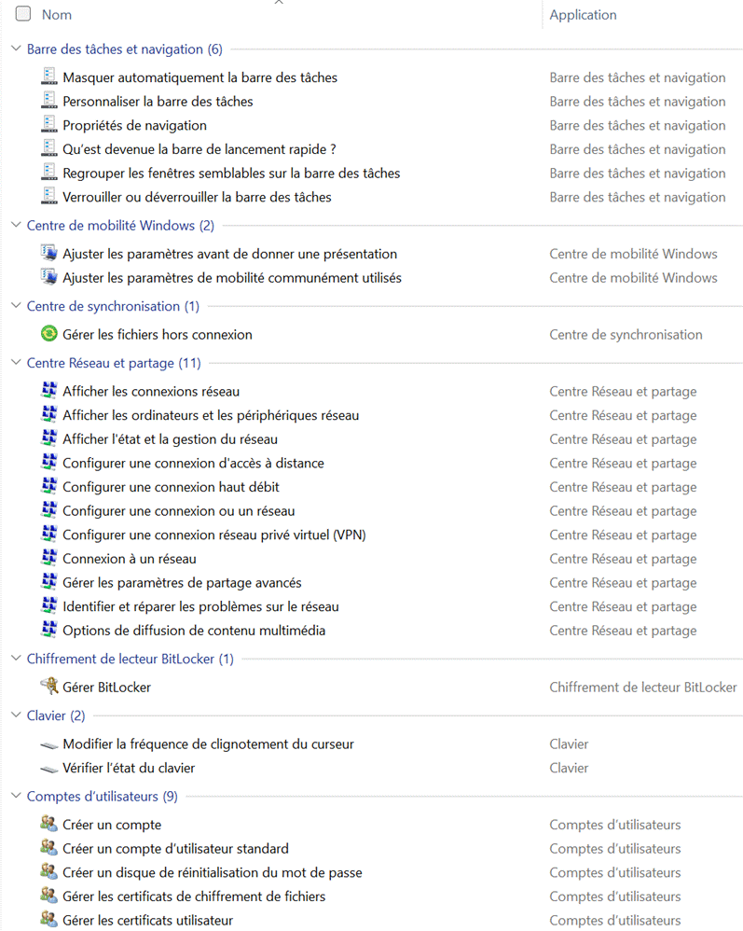The height and width of the screenshot is (931, 743).
Task: Select Gérer les certificats de chiffrement de fichiers
Action: click(x=194, y=896)
